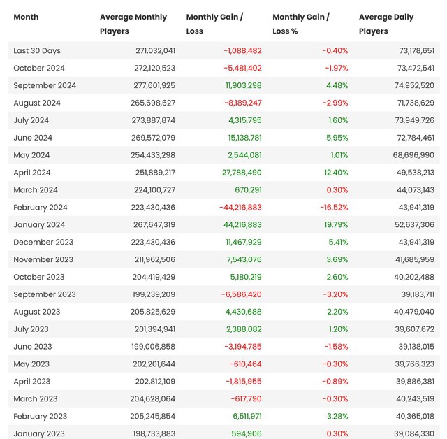Image resolution: width=447 pixels, height=439 pixels.
Task: Click the April 2024 gain percentage 12.40%
Action: click(335, 172)
